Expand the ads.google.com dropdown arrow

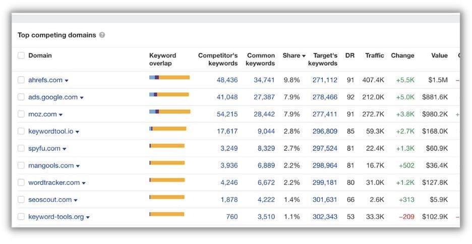[x=82, y=98]
